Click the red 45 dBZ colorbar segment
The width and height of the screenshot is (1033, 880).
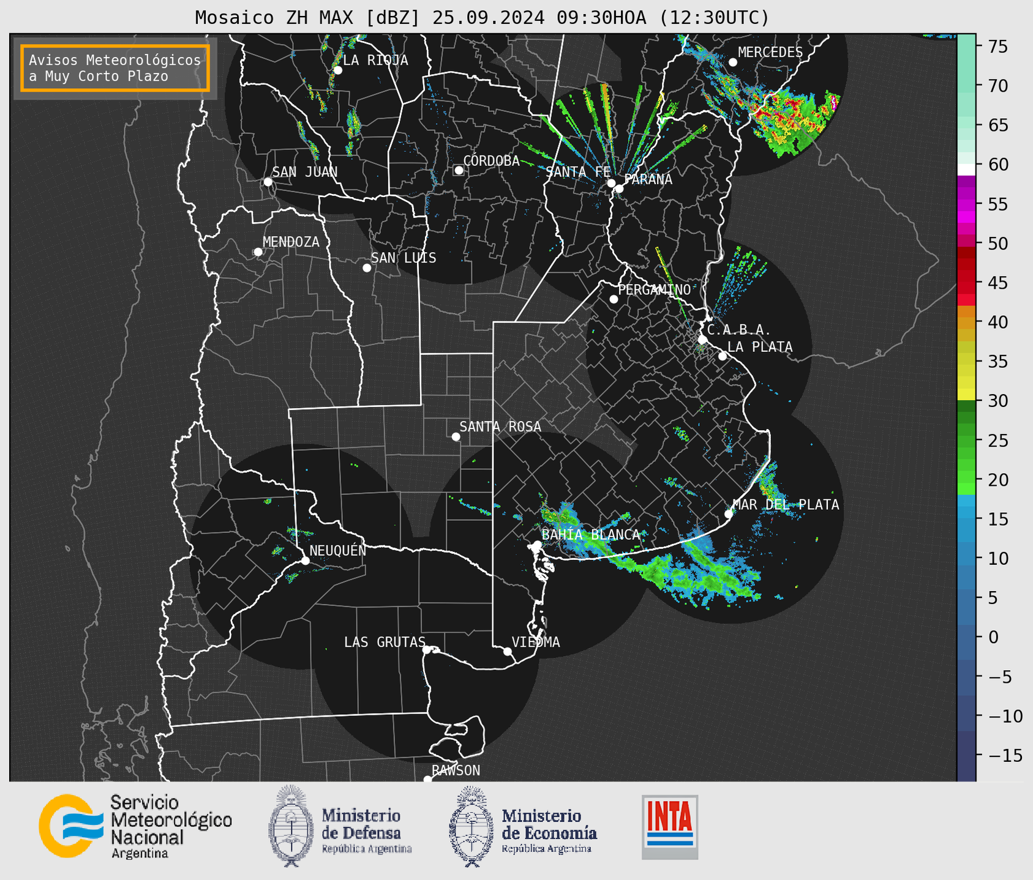(966, 283)
